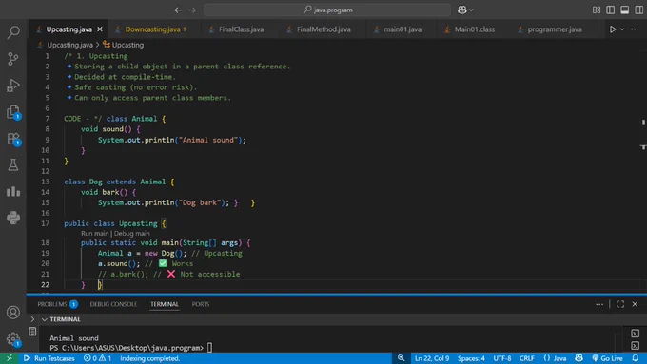Change indentation via Spaces: 4
647x364 pixels.
click(471, 358)
